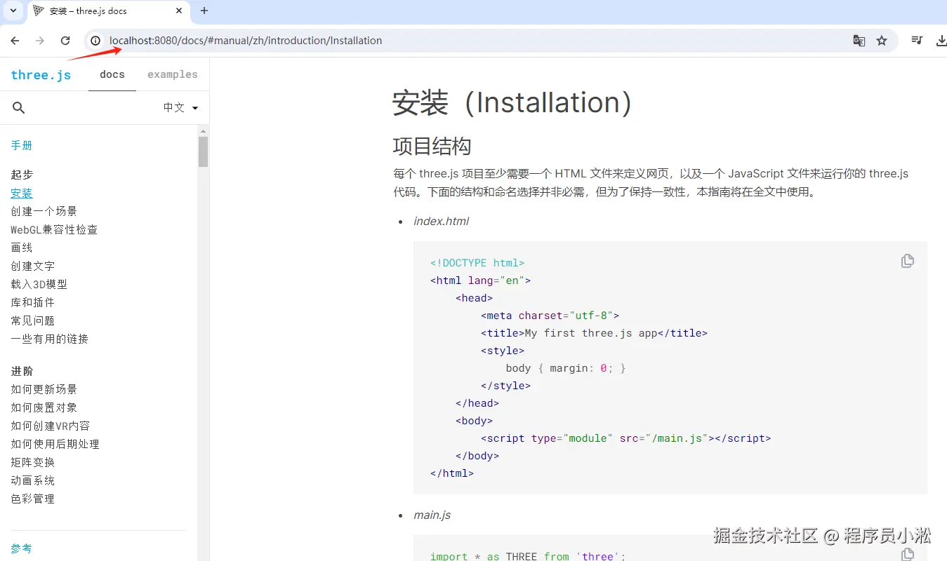This screenshot has height=561, width=947.
Task: Bookmark this page with the star icon
Action: pyautogui.click(x=882, y=41)
